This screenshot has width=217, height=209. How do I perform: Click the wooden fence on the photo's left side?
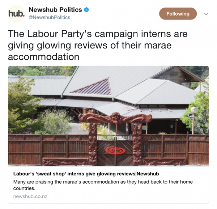click(48, 149)
